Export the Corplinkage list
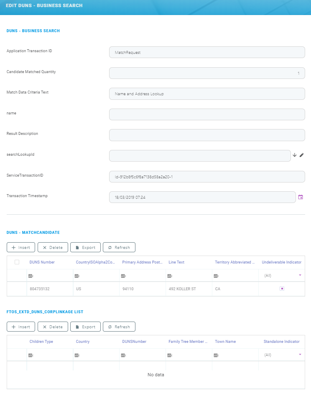 85,327
